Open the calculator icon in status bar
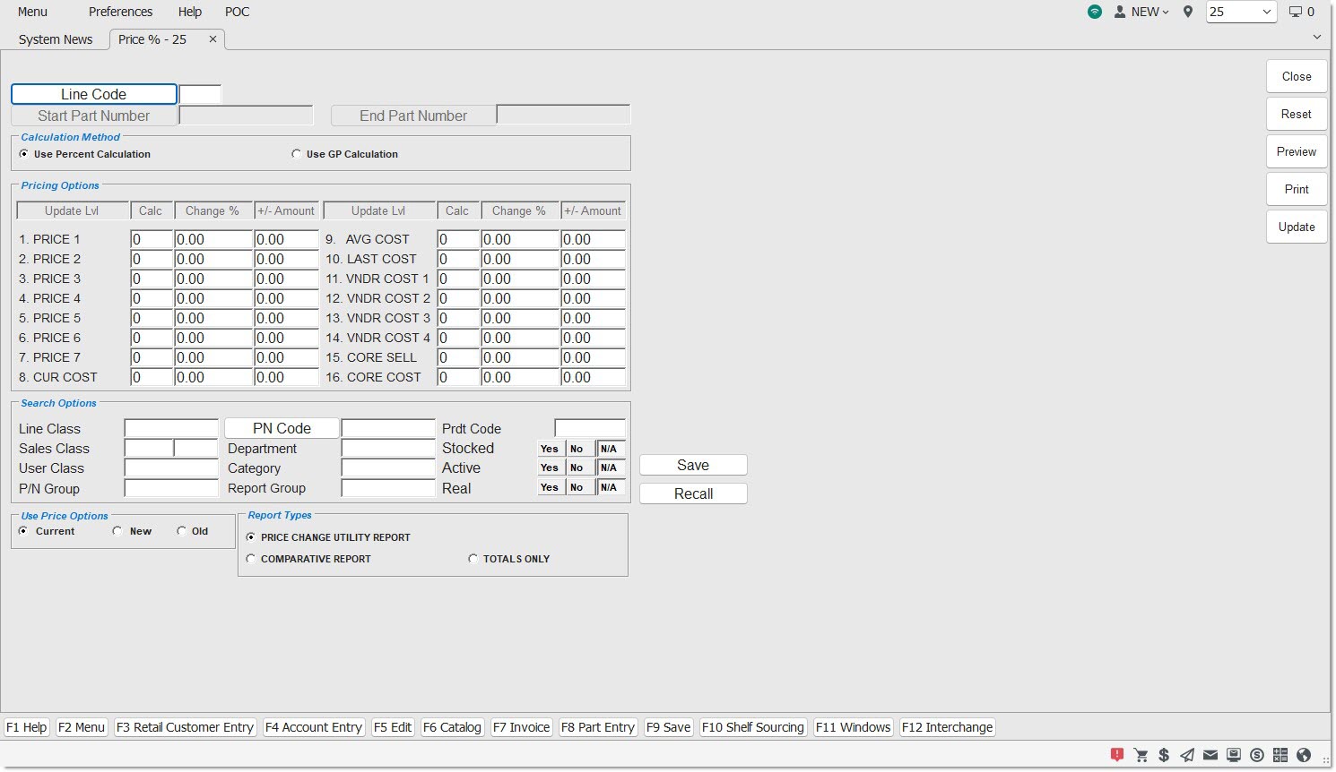1336x772 pixels. click(x=1280, y=755)
